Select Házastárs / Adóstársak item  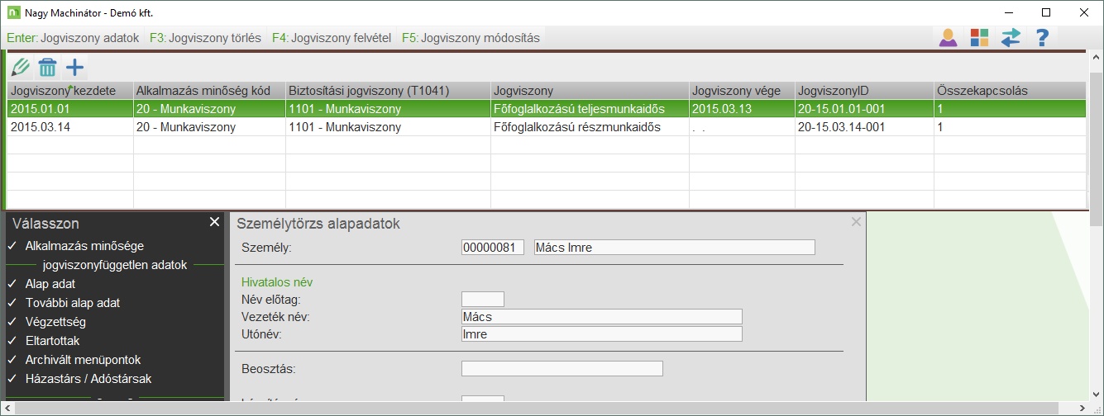88,379
